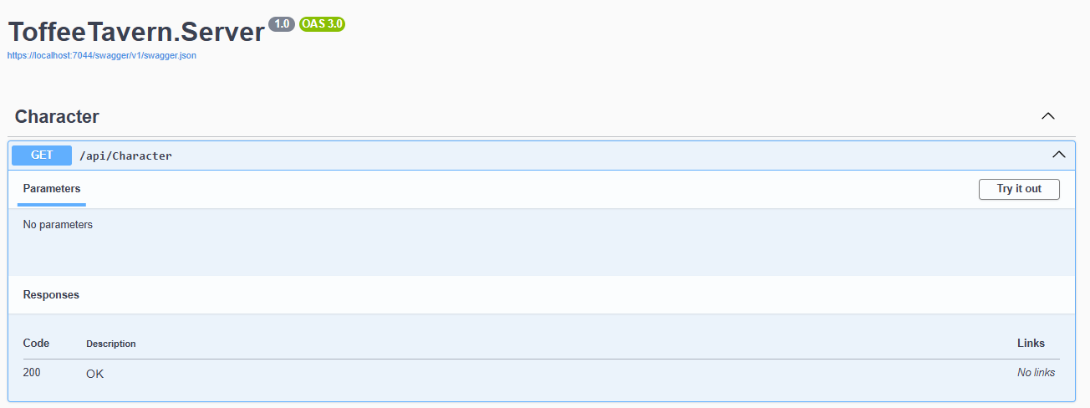Select the 200 response code
1090x408 pixels.
[x=32, y=372]
